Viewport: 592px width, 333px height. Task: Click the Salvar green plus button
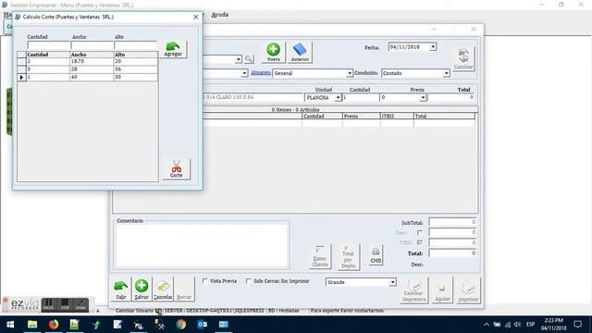coord(142,290)
